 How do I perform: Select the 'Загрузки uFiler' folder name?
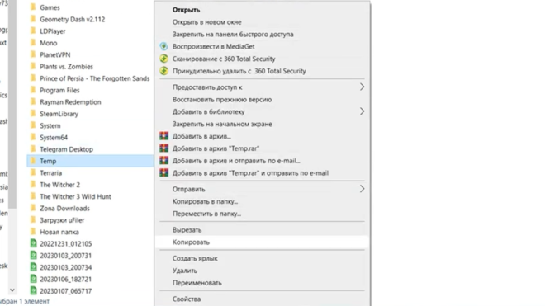coord(62,220)
